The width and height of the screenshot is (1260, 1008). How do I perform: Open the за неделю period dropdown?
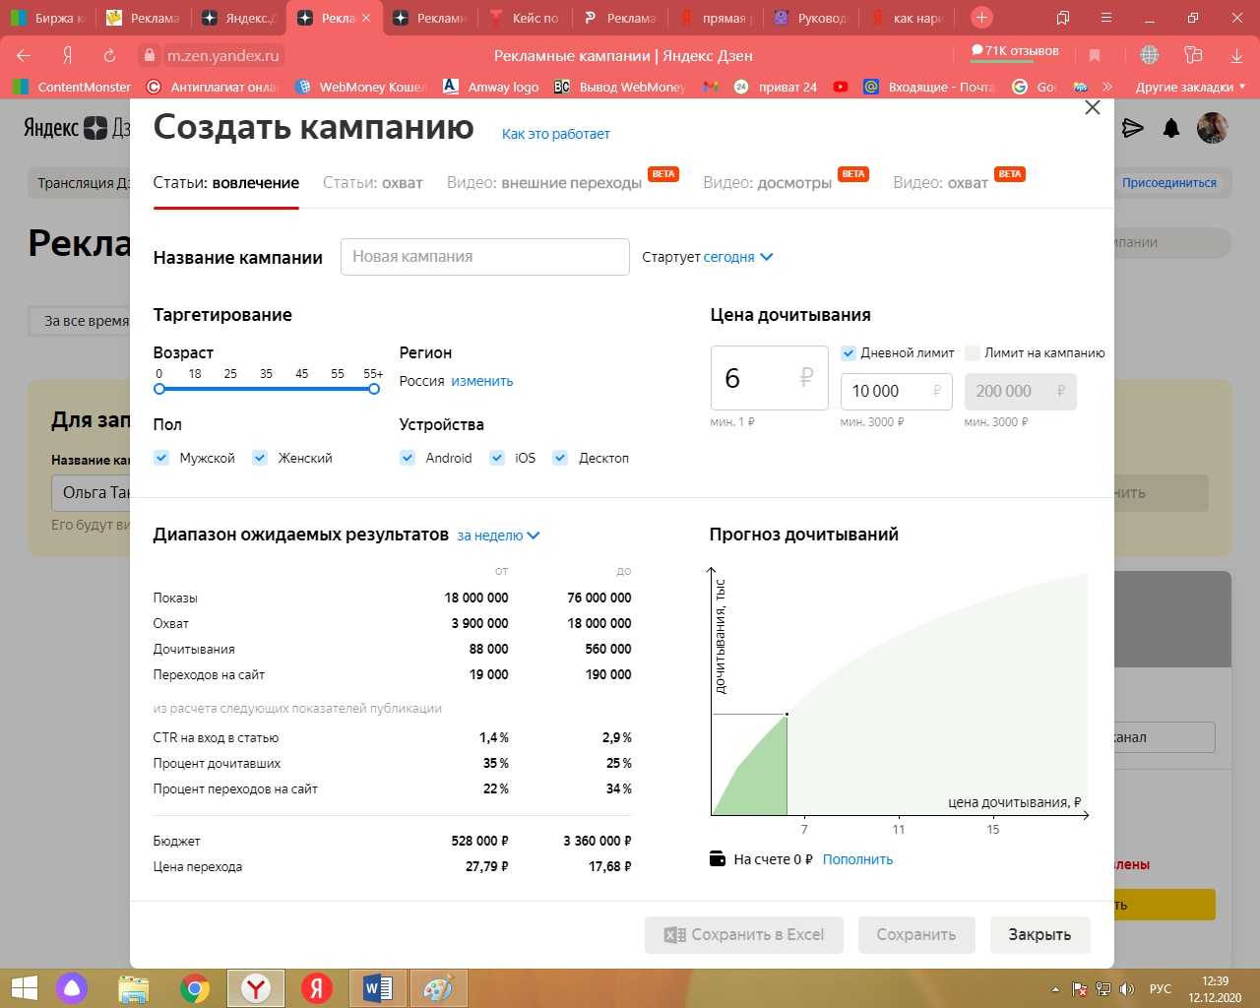(498, 535)
